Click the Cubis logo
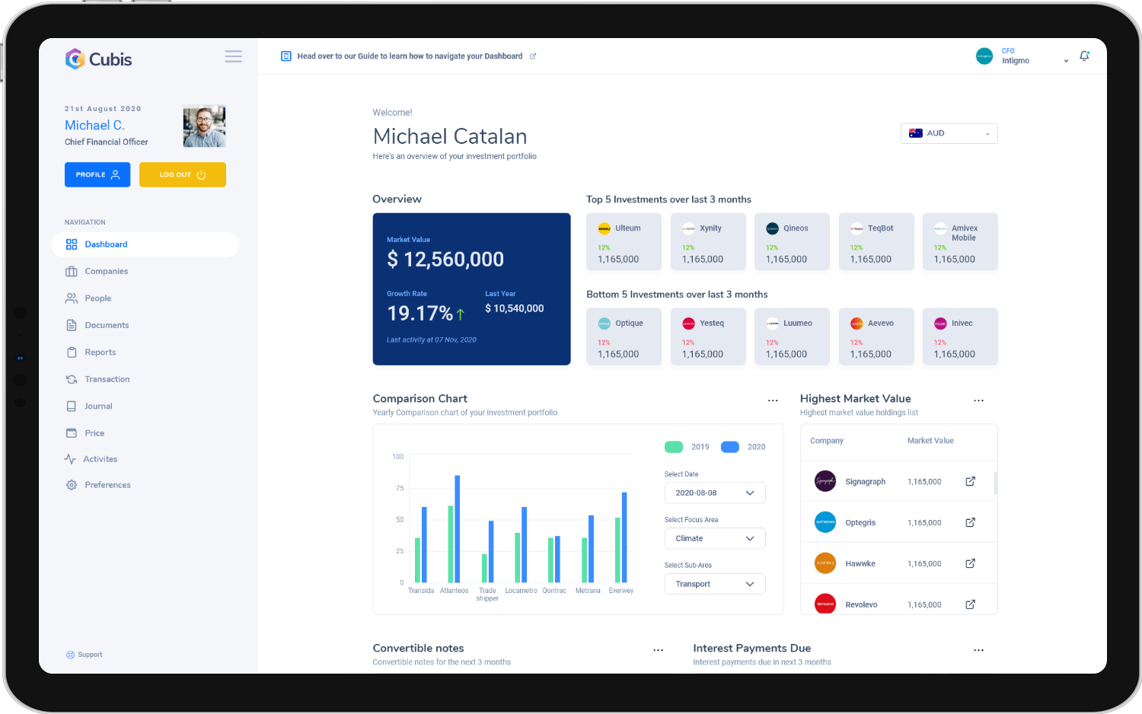Image resolution: width=1142 pixels, height=714 pixels. point(98,59)
